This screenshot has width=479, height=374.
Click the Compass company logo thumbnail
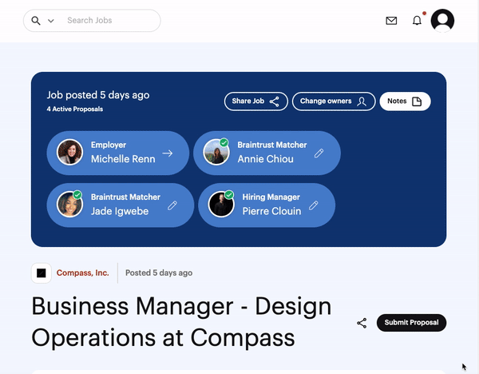point(42,273)
